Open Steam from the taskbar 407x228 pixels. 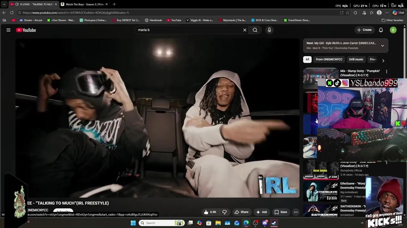(274, 223)
